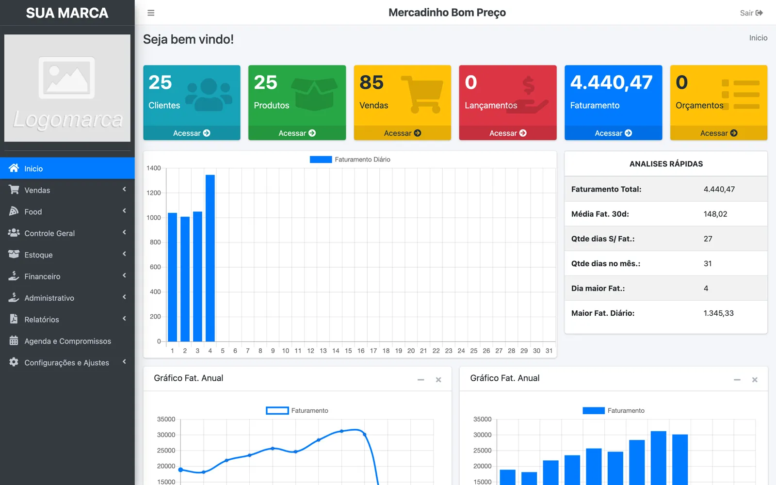Click the Sair logout icon
The image size is (776, 485).
[x=759, y=13]
